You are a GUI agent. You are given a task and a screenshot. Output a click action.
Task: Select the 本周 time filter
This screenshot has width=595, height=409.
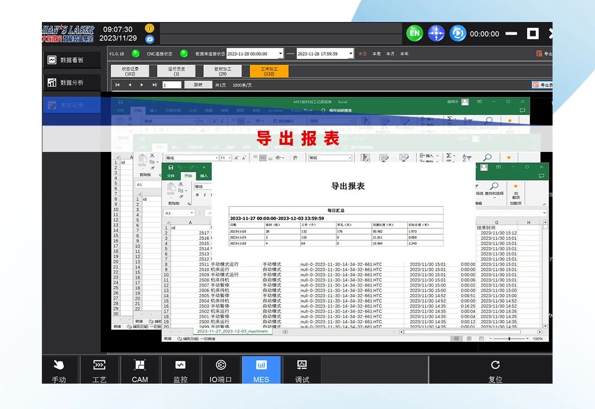tap(377, 53)
